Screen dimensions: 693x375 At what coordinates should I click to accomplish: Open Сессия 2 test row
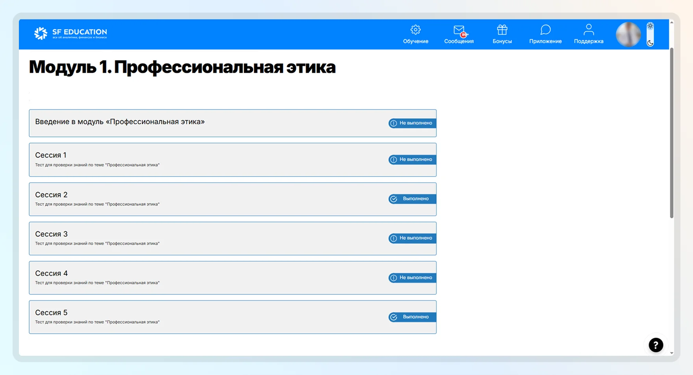pos(233,199)
